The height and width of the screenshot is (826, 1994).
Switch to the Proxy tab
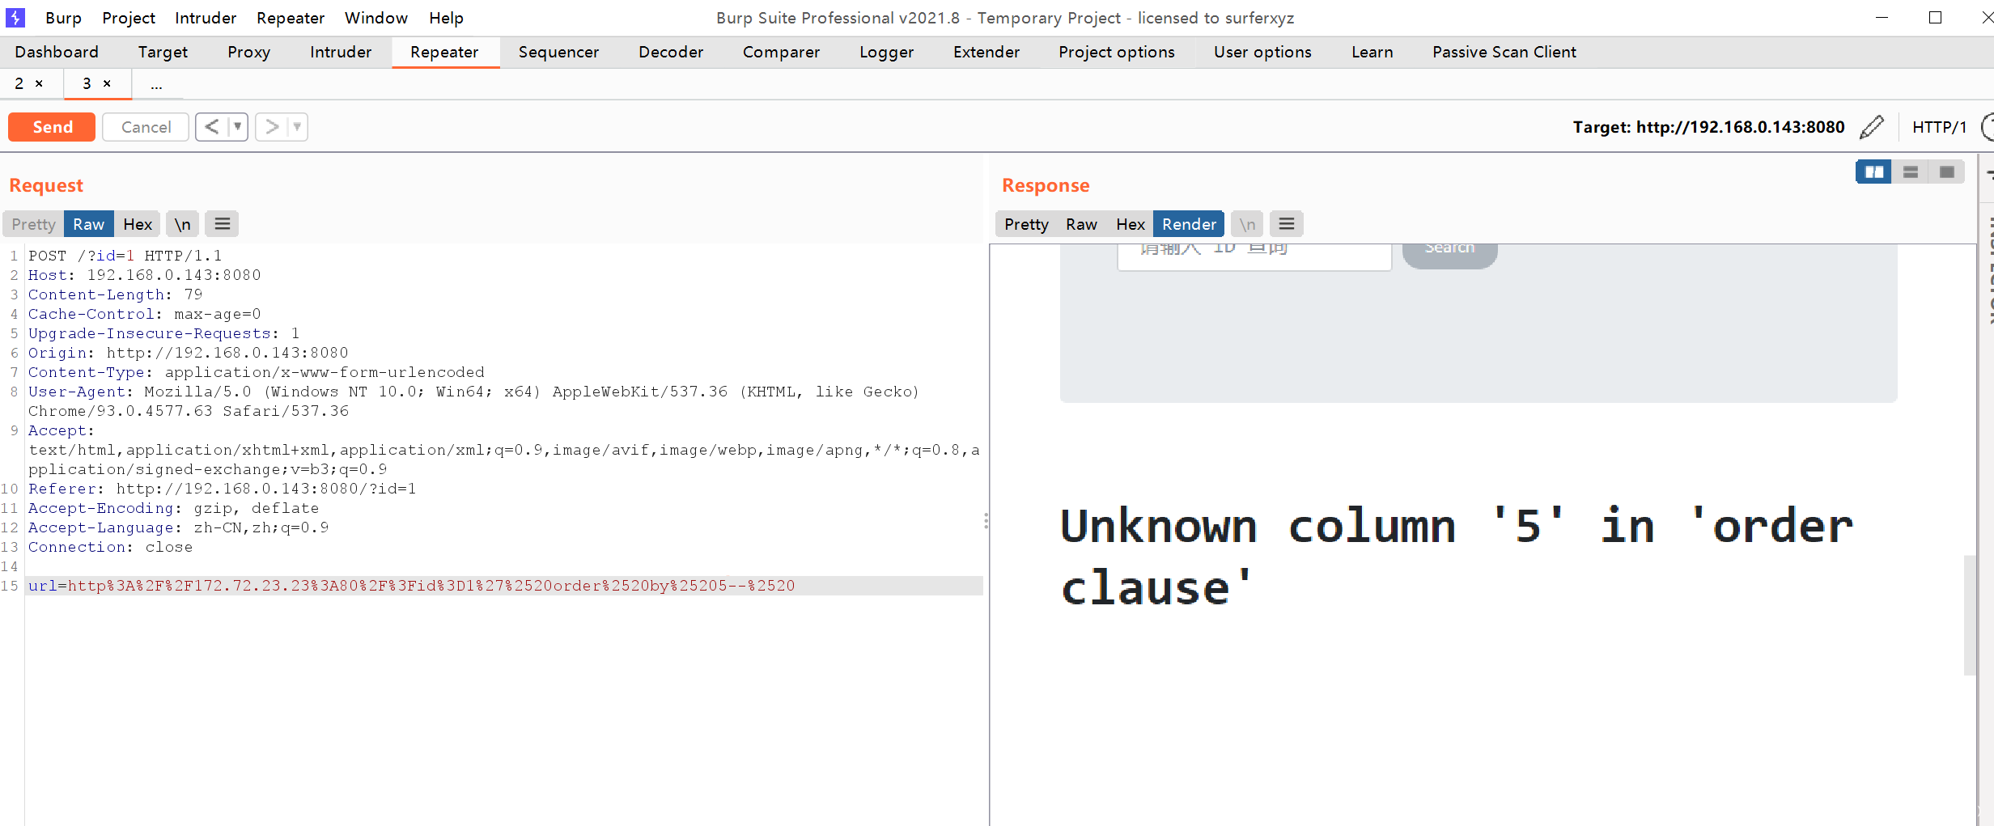tap(248, 52)
